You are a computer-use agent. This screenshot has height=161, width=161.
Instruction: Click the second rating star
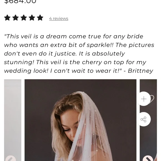16,18
